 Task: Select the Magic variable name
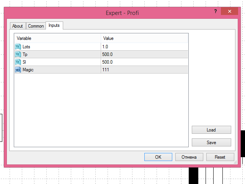[28, 70]
